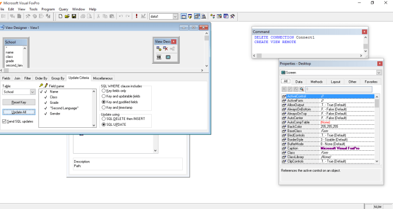Click the Properties value input field
The height and width of the screenshot is (209, 393).
pyautogui.click(x=338, y=89)
